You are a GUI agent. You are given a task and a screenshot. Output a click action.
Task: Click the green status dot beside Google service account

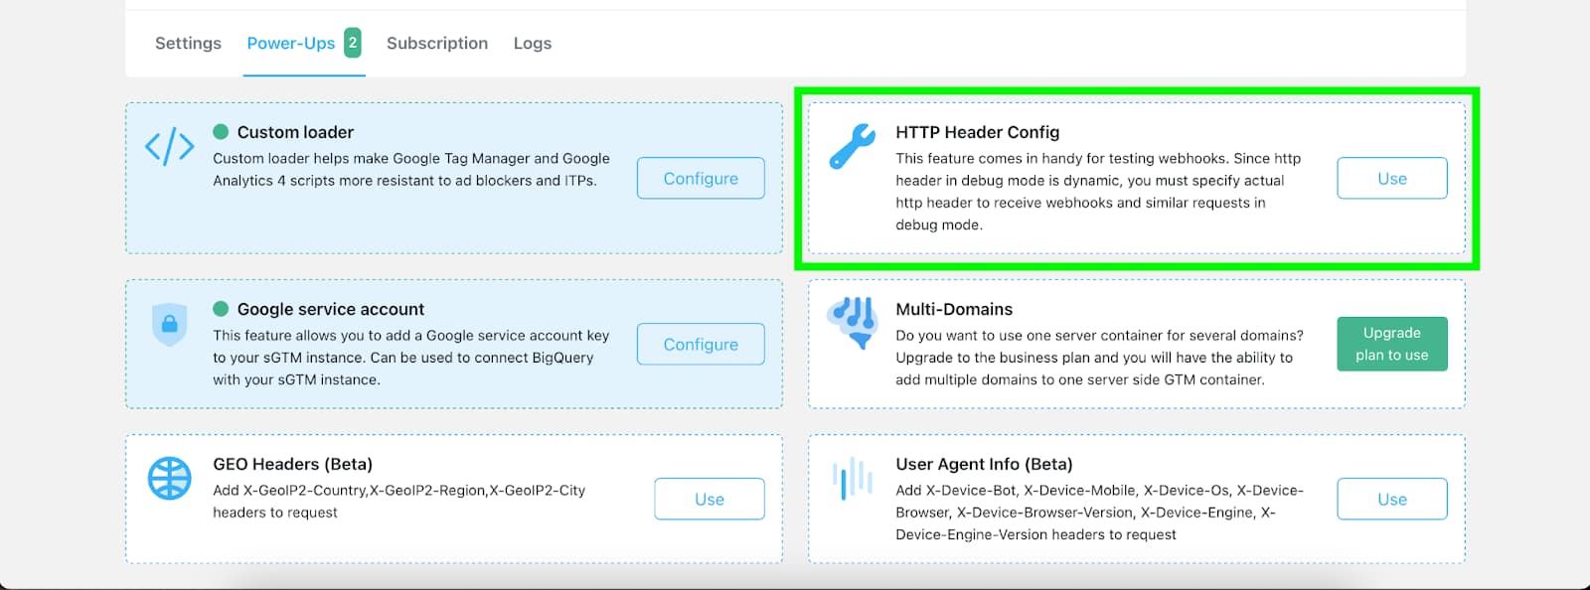pos(221,309)
